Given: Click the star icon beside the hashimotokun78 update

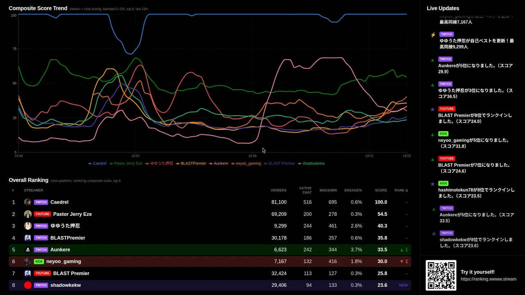Looking at the screenshot, I should pos(432,184).
